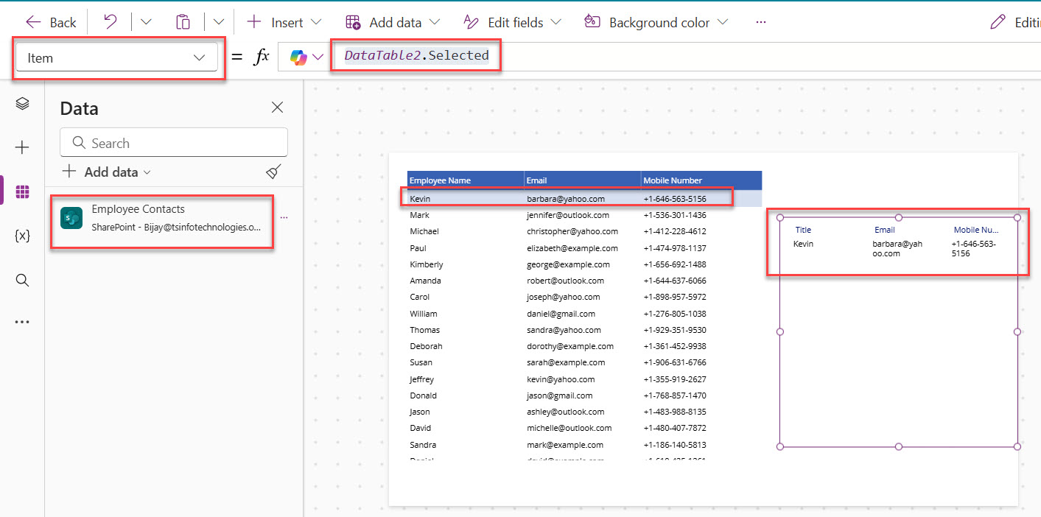The height and width of the screenshot is (517, 1041).
Task: Expand the paste options dropdown arrow
Action: tap(219, 22)
